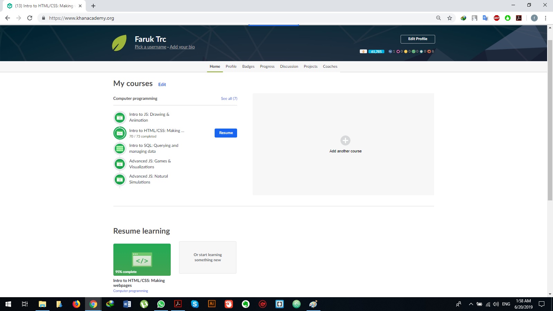Open Firefox from the taskbar
Screen dimensions: 553x311
(76, 304)
